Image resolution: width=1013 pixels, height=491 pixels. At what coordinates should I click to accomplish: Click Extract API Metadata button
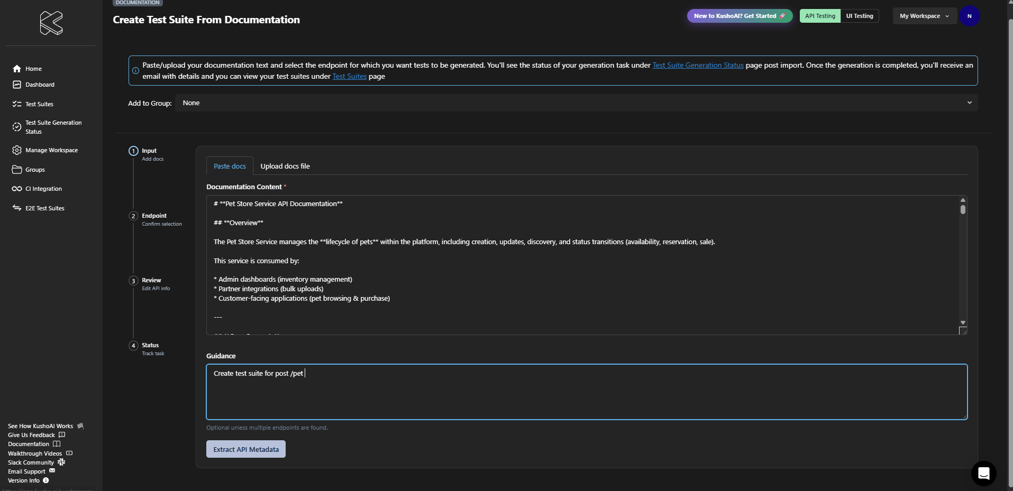tap(246, 449)
